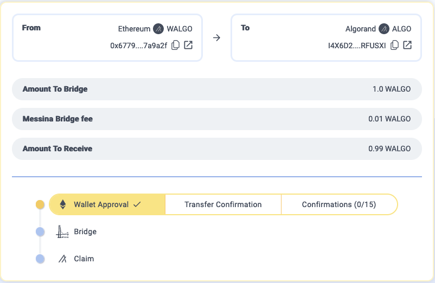Click the destination address text I4X6D2....RFUSXI
Screen dimensions: 435x283
pyautogui.click(x=357, y=46)
